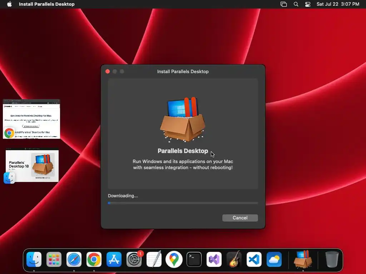
Task: Launch Safari from the Dock
Action: pyautogui.click(x=74, y=259)
